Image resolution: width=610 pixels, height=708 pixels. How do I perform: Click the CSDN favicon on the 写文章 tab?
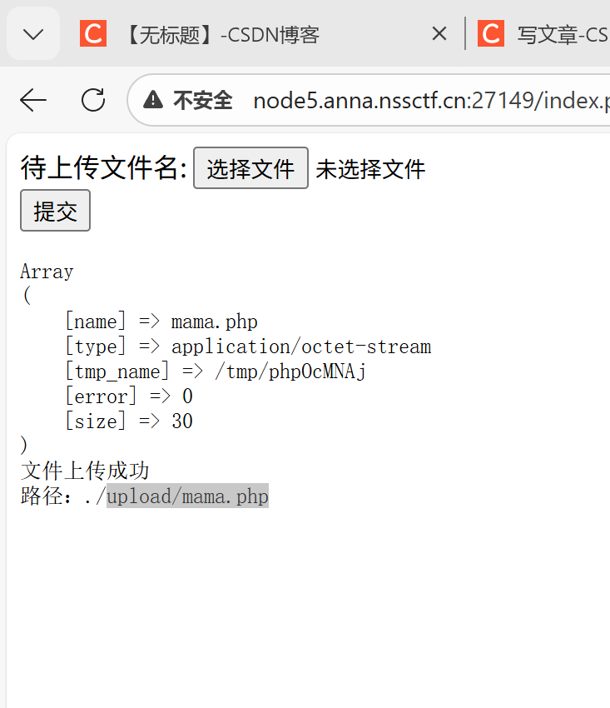coord(491,34)
